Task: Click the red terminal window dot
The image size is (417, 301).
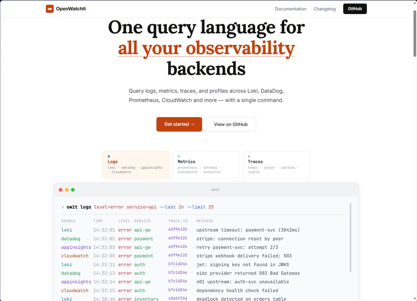Action: (60, 190)
